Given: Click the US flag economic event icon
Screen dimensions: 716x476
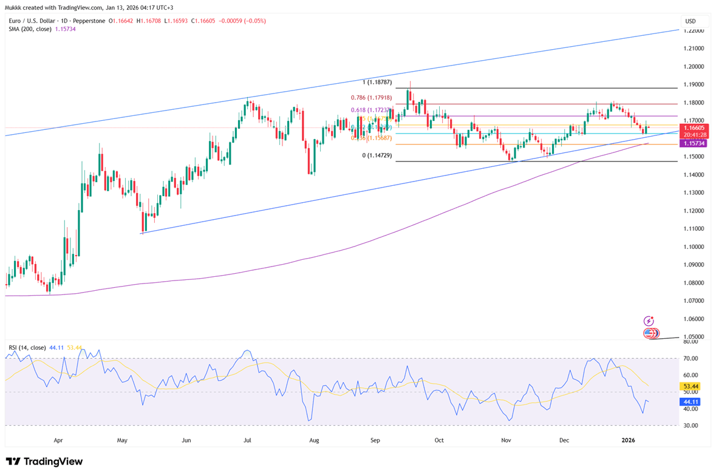Looking at the screenshot, I should [x=649, y=333].
